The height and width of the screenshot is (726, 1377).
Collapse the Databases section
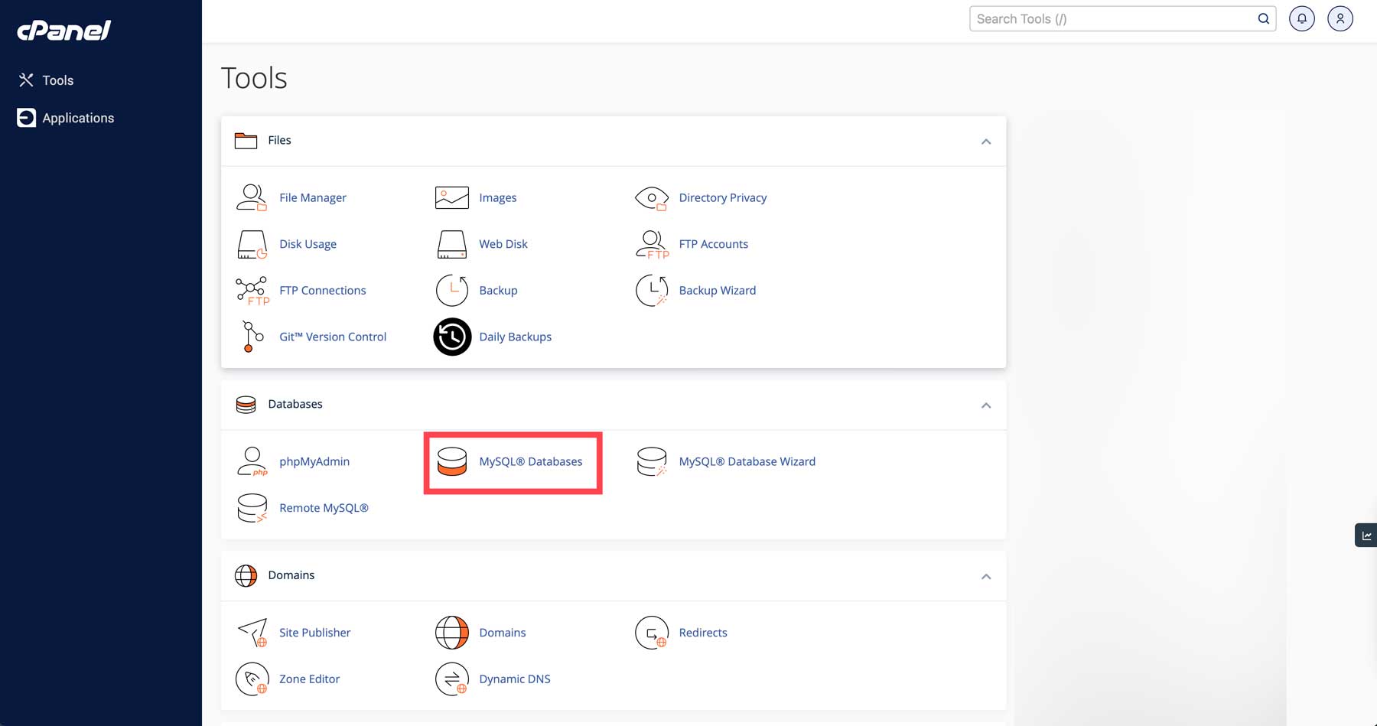tap(986, 405)
